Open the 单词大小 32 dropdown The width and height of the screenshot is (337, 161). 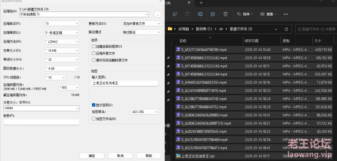point(62,59)
